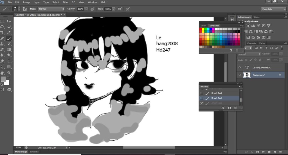This screenshot has width=288, height=155.
Task: Open the File menu
Action: point(10,2)
